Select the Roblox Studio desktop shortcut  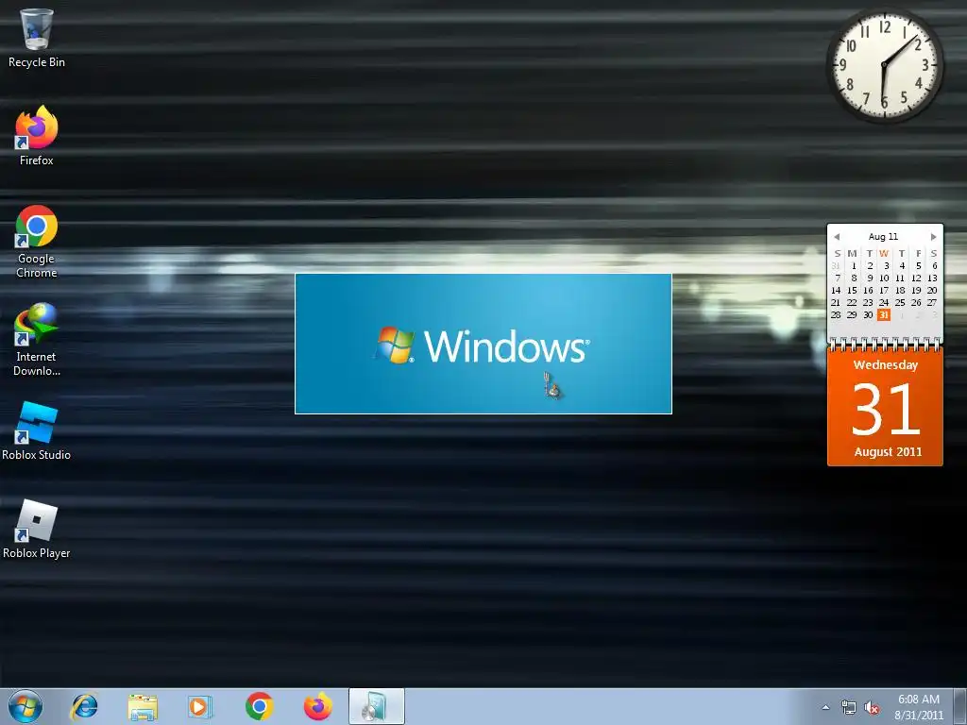(37, 430)
